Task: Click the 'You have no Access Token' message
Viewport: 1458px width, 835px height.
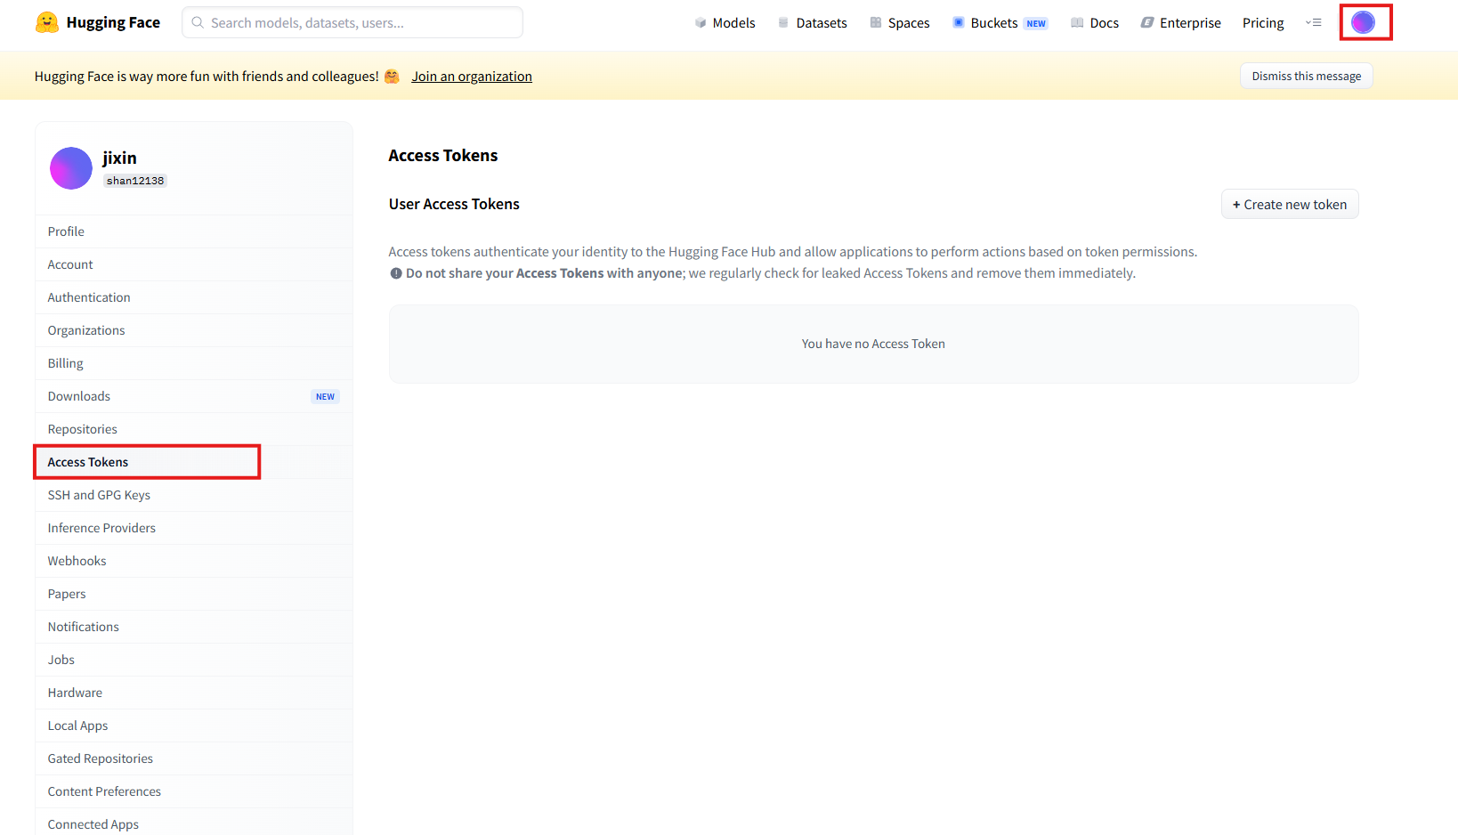Action: coord(873,344)
